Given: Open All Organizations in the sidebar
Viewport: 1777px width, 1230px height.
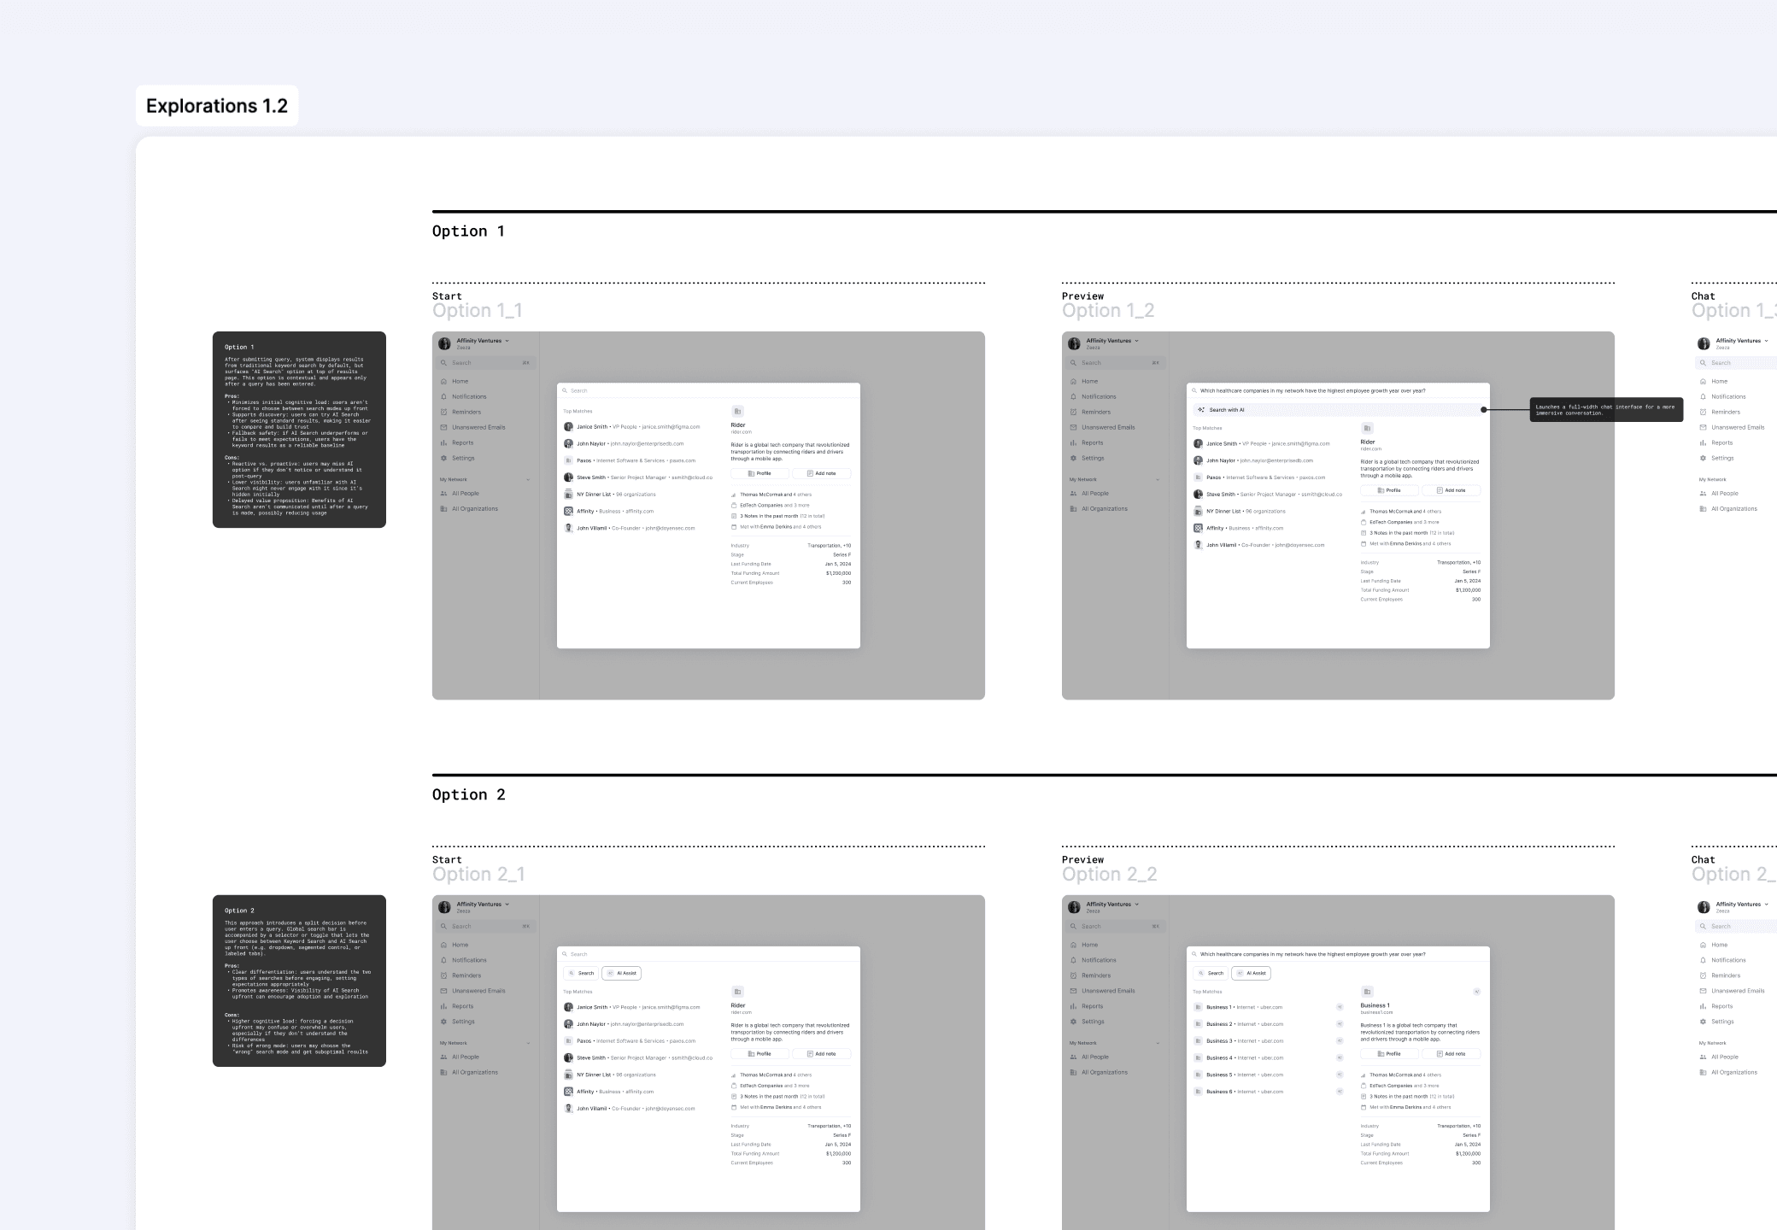Looking at the screenshot, I should [444, 508].
